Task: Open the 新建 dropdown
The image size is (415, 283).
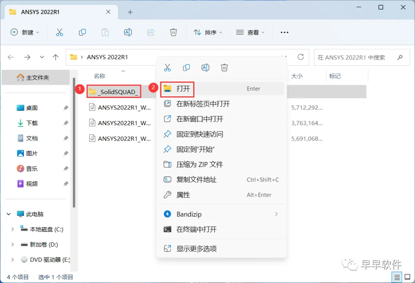Action: click(x=25, y=32)
